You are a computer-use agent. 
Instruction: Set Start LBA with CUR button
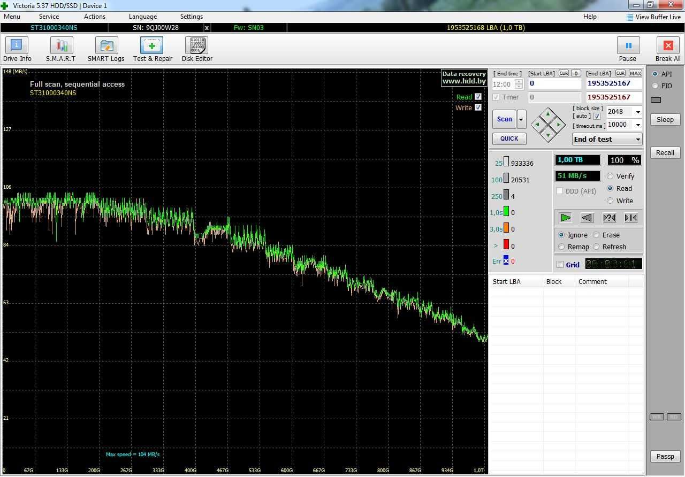tap(564, 73)
